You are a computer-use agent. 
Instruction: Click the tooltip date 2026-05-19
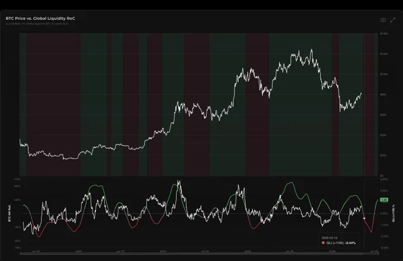(x=330, y=238)
